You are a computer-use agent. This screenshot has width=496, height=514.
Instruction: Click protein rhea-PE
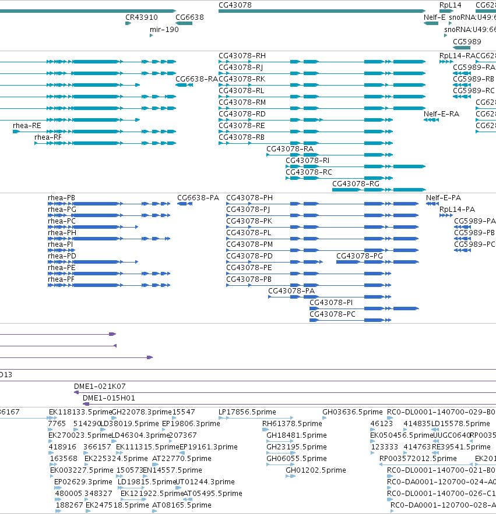tap(62, 268)
